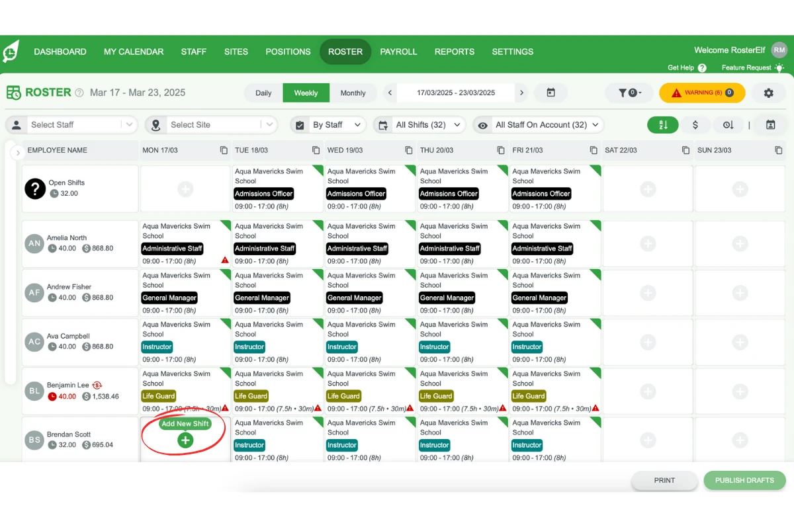This screenshot has height=529, width=794.
Task: Open Benjamin Lee Tuesday Life Guard shift
Action: (x=278, y=391)
